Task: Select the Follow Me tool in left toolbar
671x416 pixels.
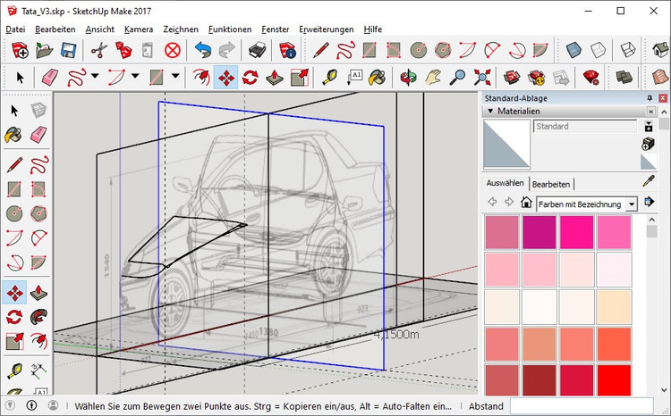Action: click(x=39, y=317)
